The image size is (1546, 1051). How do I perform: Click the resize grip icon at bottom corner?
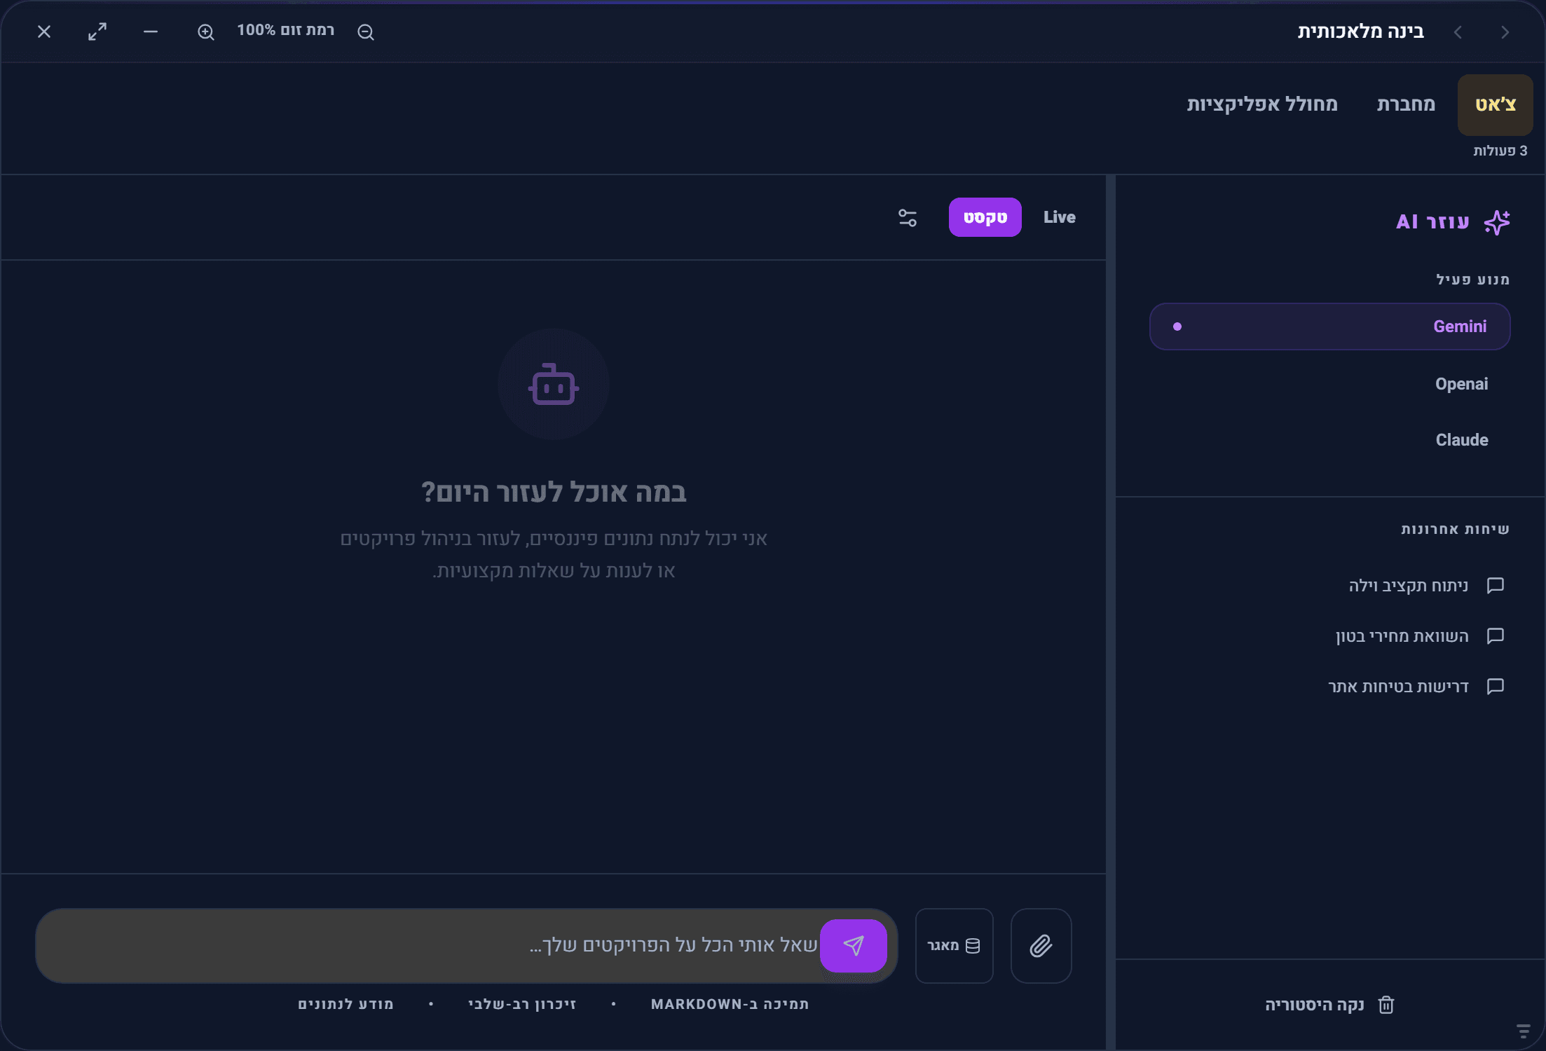(1523, 1031)
